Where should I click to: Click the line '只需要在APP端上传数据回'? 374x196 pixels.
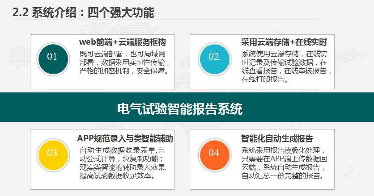click(284, 159)
